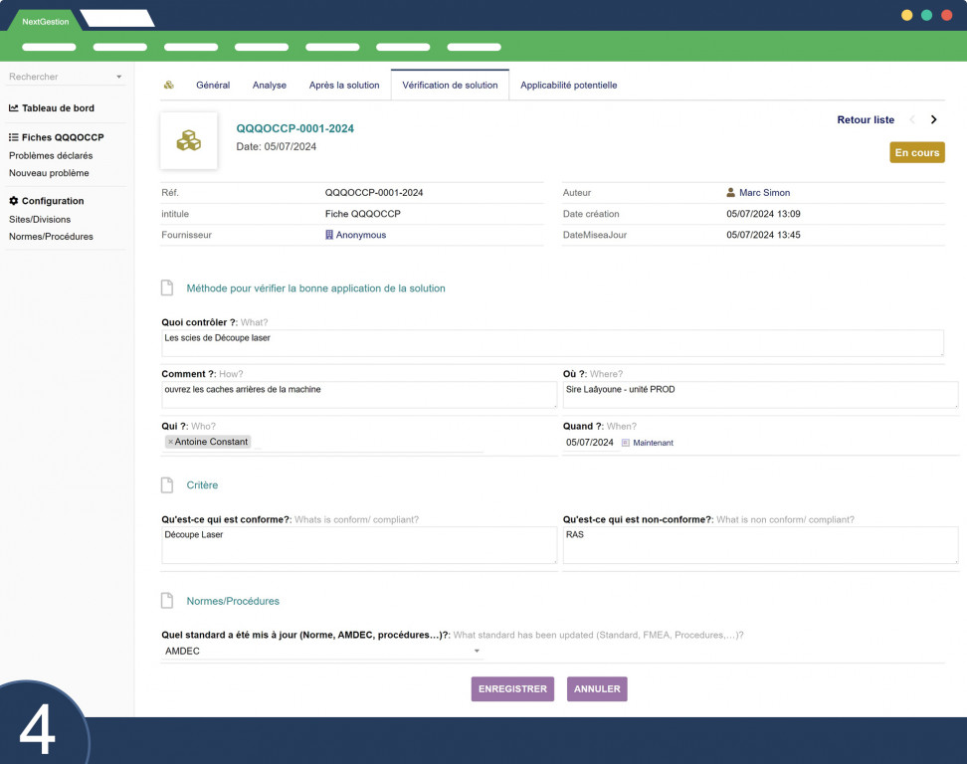The width and height of the screenshot is (967, 764).
Task: Go to previous record with left chevron
Action: [912, 119]
